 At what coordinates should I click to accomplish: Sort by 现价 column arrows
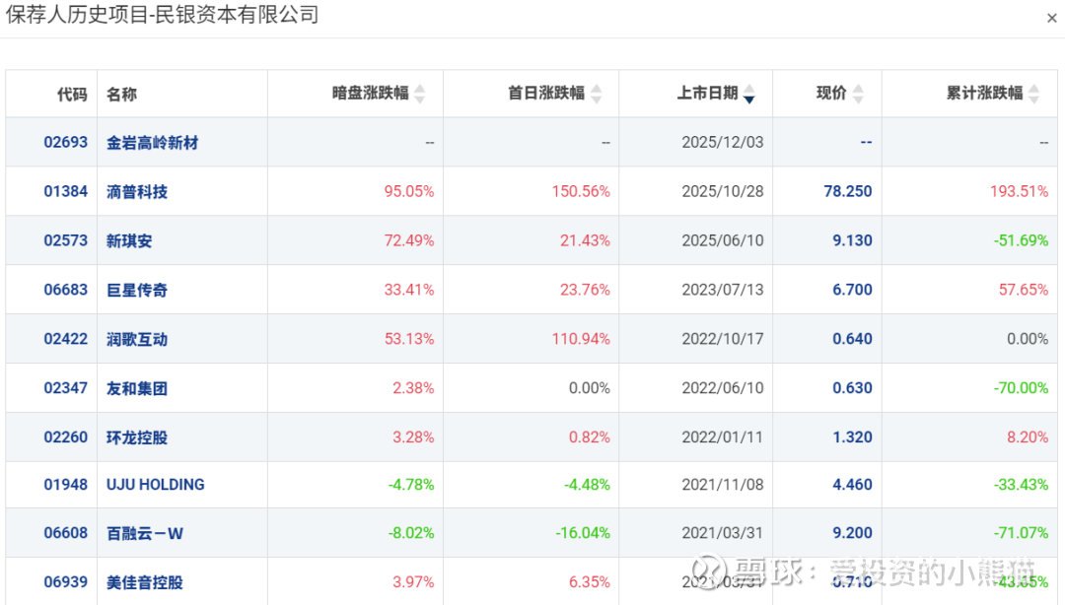coord(858,94)
